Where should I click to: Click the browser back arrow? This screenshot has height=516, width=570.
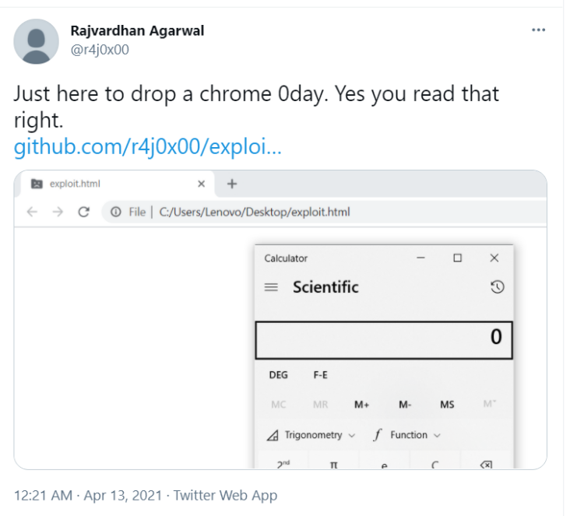[33, 212]
